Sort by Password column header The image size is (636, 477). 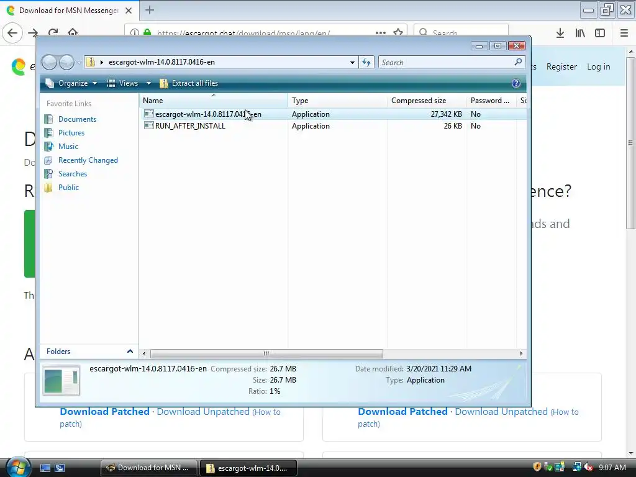click(491, 100)
